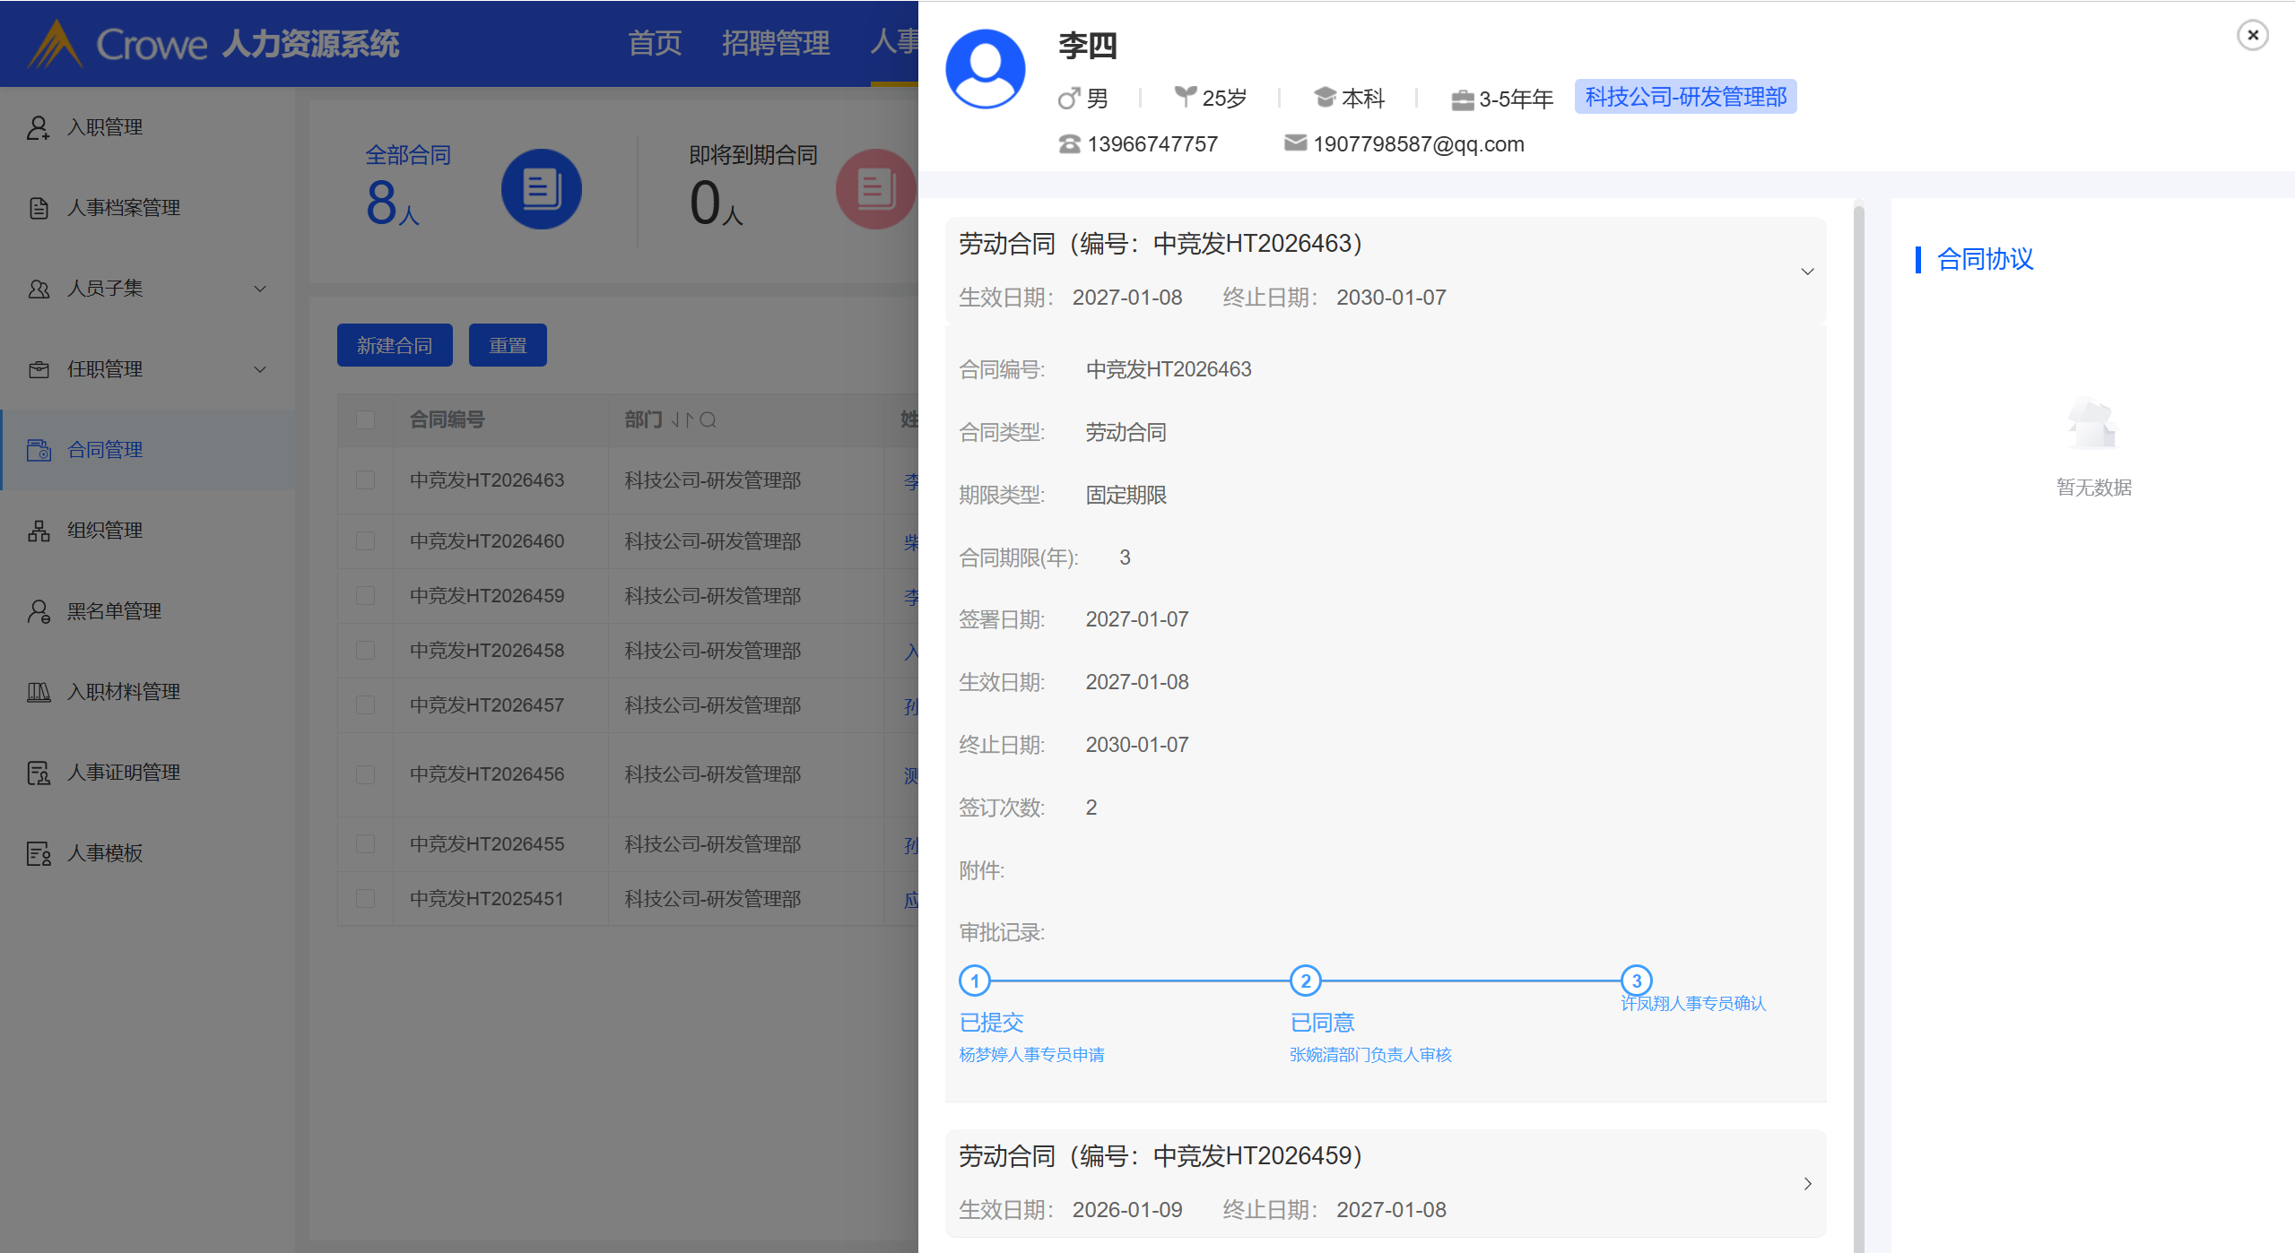Toggle the select-all checkbox in table header
2295x1253 pixels.
(365, 419)
